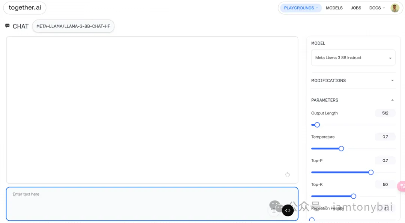Edit the Top-K value 50

385,184
